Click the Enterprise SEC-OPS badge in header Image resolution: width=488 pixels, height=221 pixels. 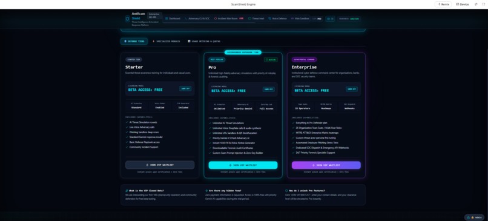[154, 16]
